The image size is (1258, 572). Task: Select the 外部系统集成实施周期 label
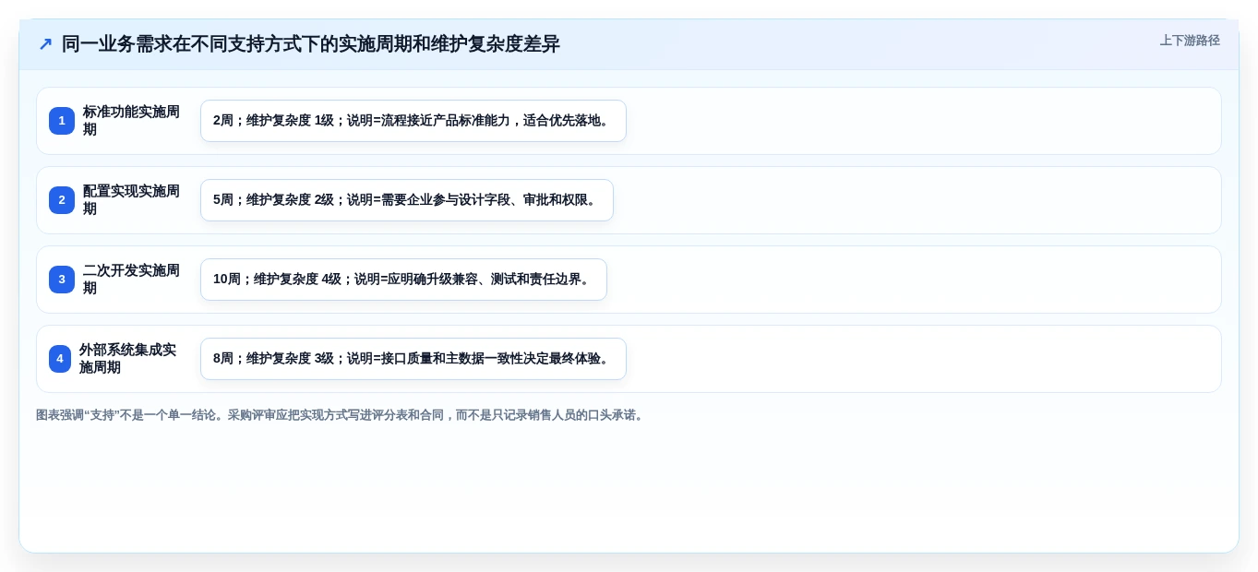coord(130,359)
